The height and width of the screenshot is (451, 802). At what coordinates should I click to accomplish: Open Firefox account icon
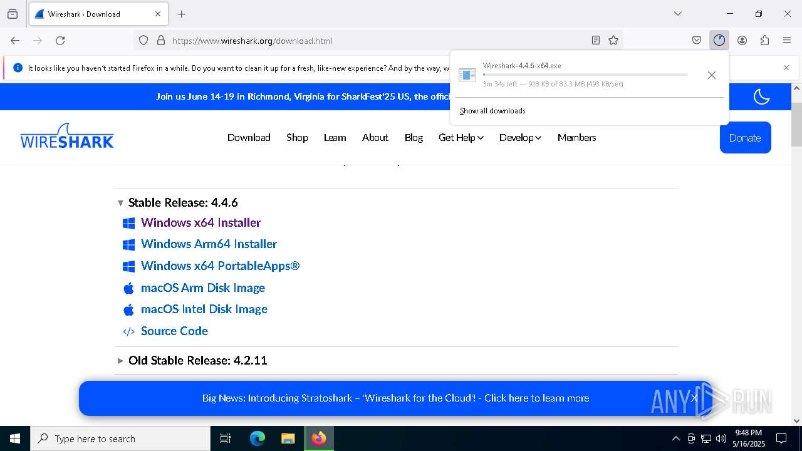pos(742,40)
